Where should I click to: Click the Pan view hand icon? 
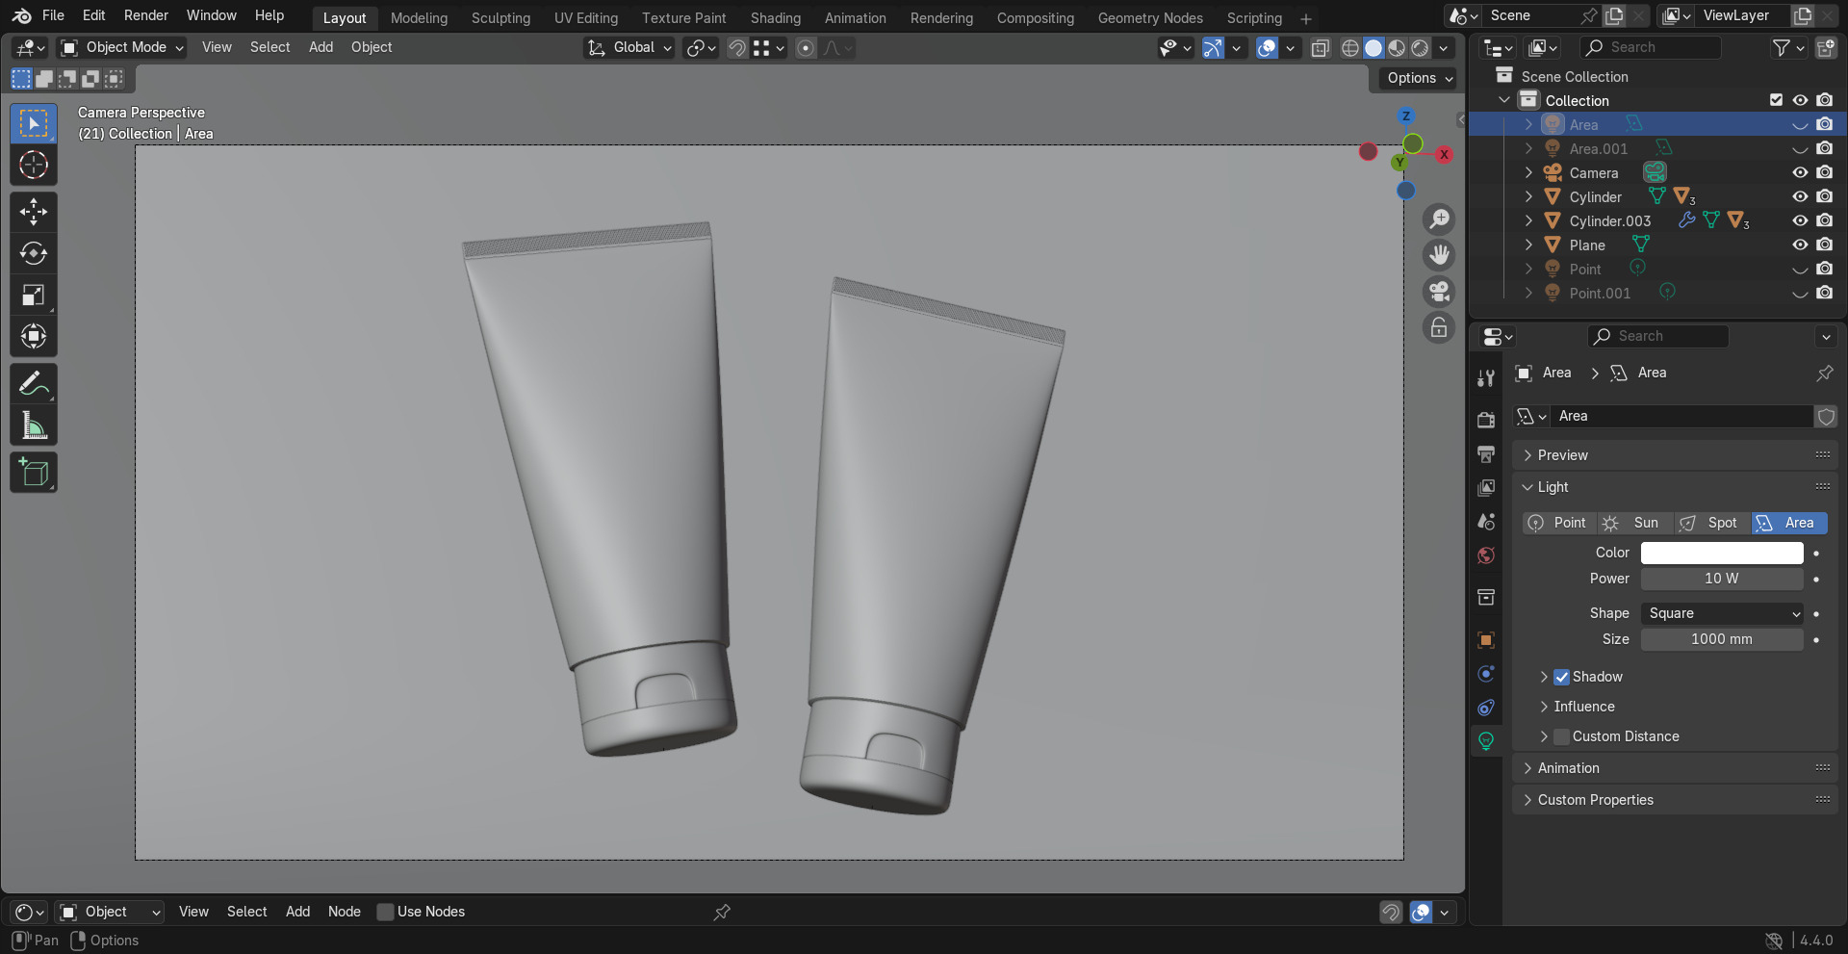point(1439,255)
